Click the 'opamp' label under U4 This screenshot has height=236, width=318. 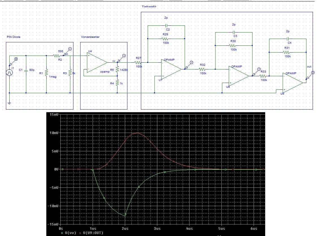[105, 72]
